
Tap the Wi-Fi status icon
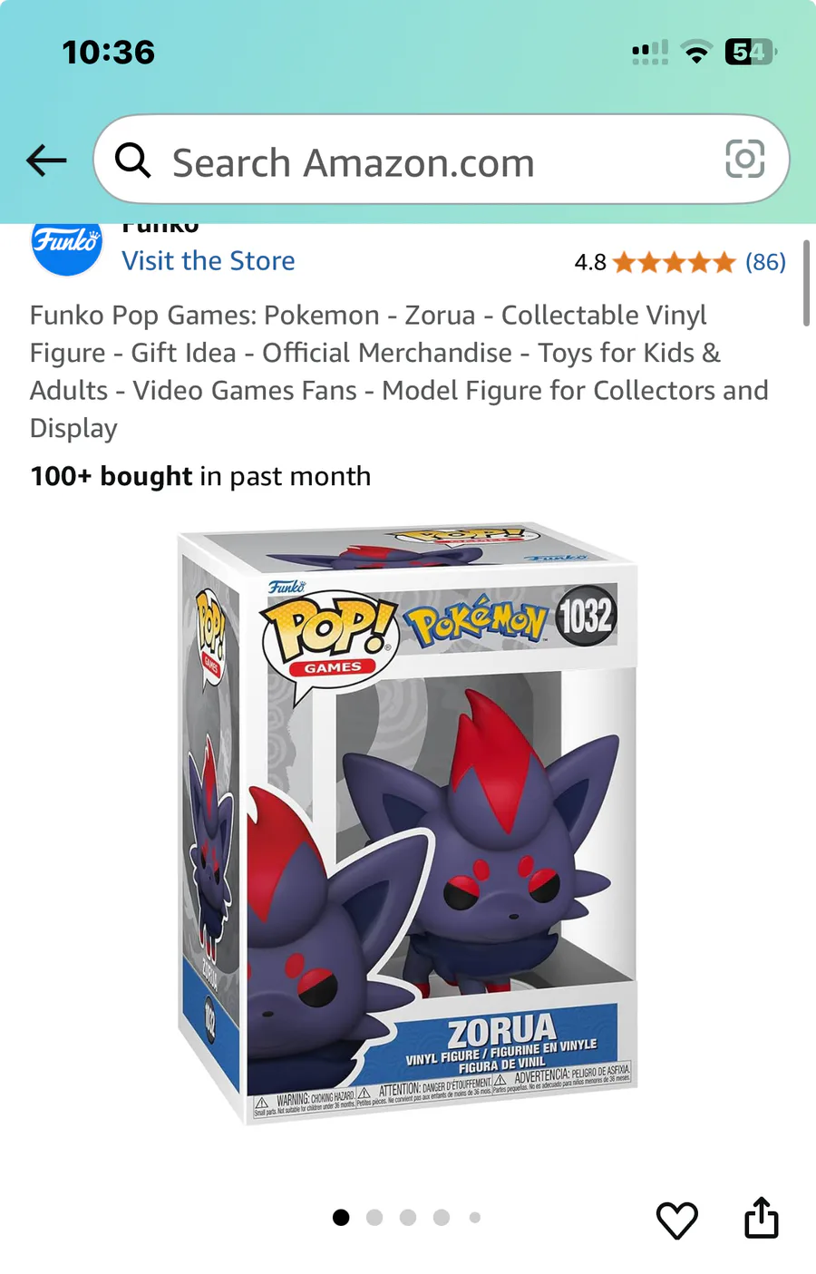(696, 53)
